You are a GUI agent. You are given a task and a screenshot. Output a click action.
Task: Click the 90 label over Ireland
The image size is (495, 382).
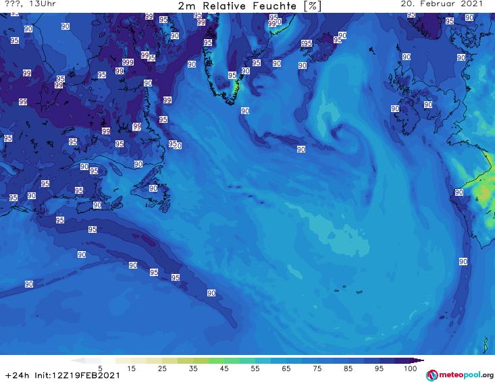click(x=395, y=109)
